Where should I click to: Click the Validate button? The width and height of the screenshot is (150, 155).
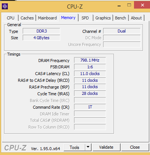point(106,148)
